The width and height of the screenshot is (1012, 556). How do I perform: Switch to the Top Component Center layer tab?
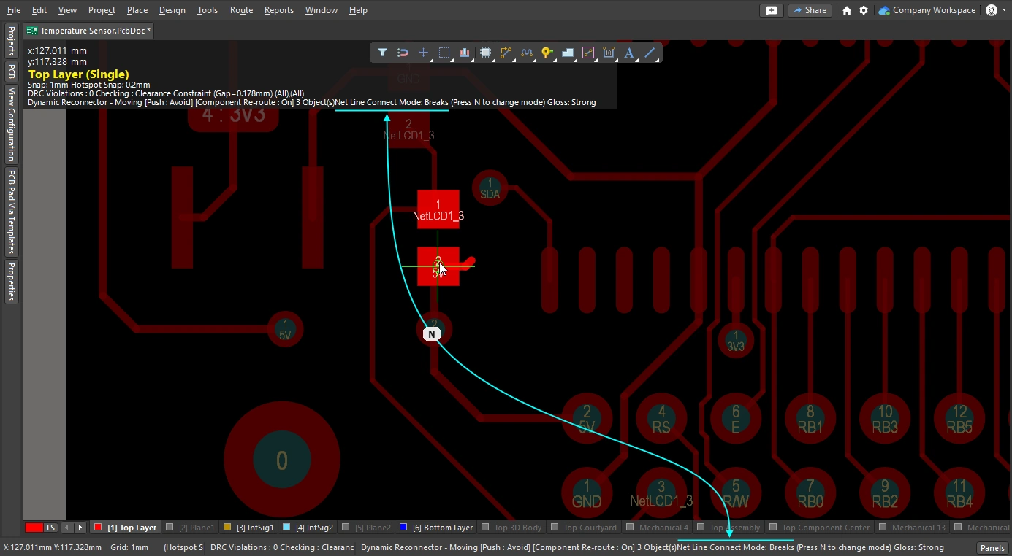tap(819, 528)
